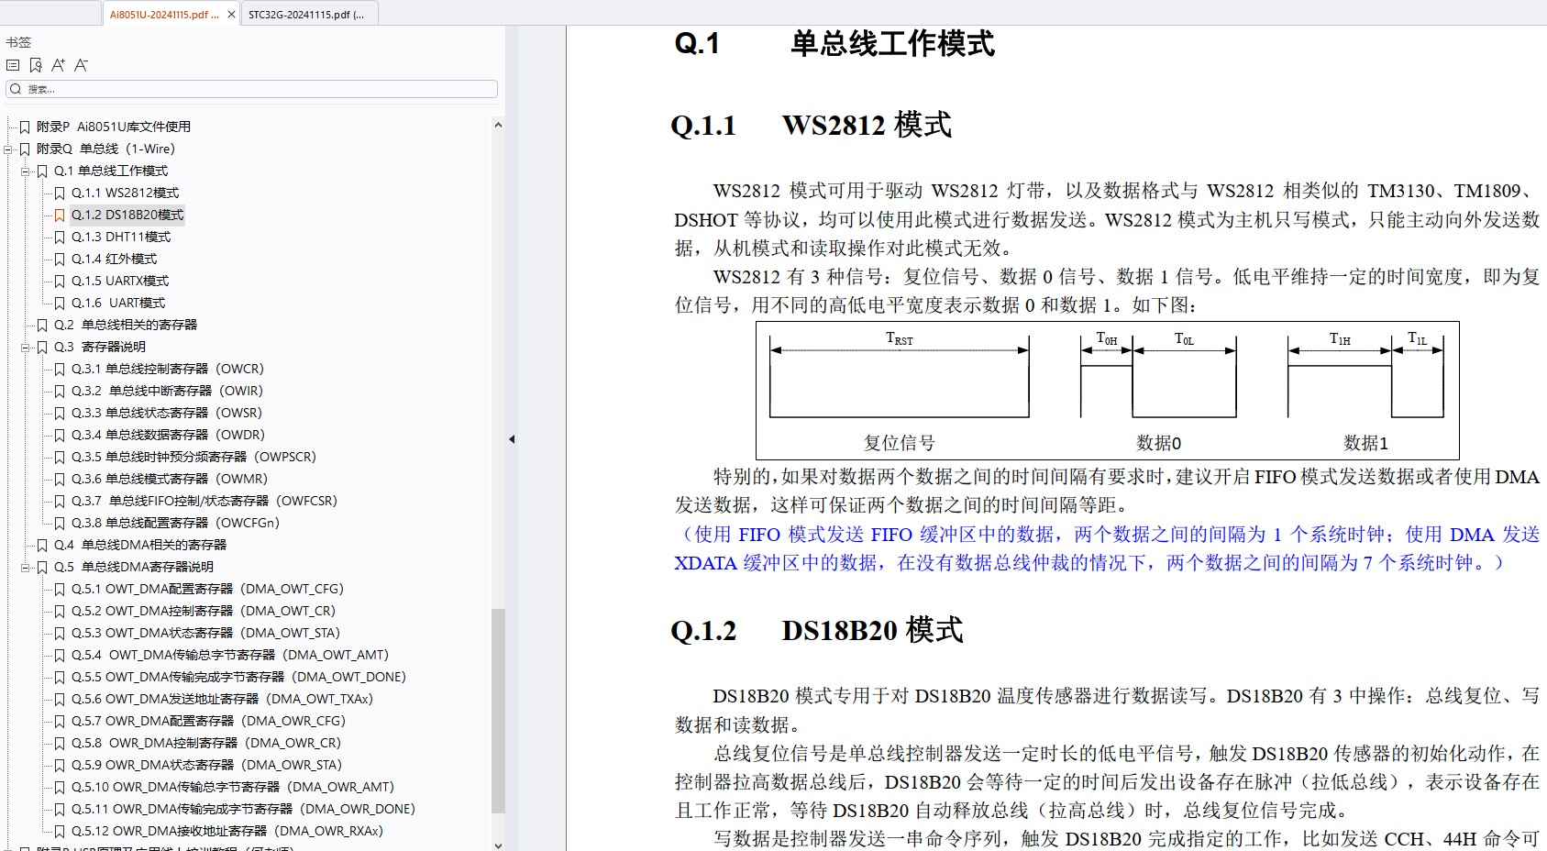Screen dimensions: 1547x851
Task: Close the Ai8051U-20241115.pdf tab
Action: point(231,15)
